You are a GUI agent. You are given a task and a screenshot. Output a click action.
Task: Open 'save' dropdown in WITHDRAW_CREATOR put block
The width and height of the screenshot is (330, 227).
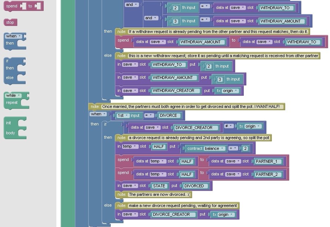(130, 91)
